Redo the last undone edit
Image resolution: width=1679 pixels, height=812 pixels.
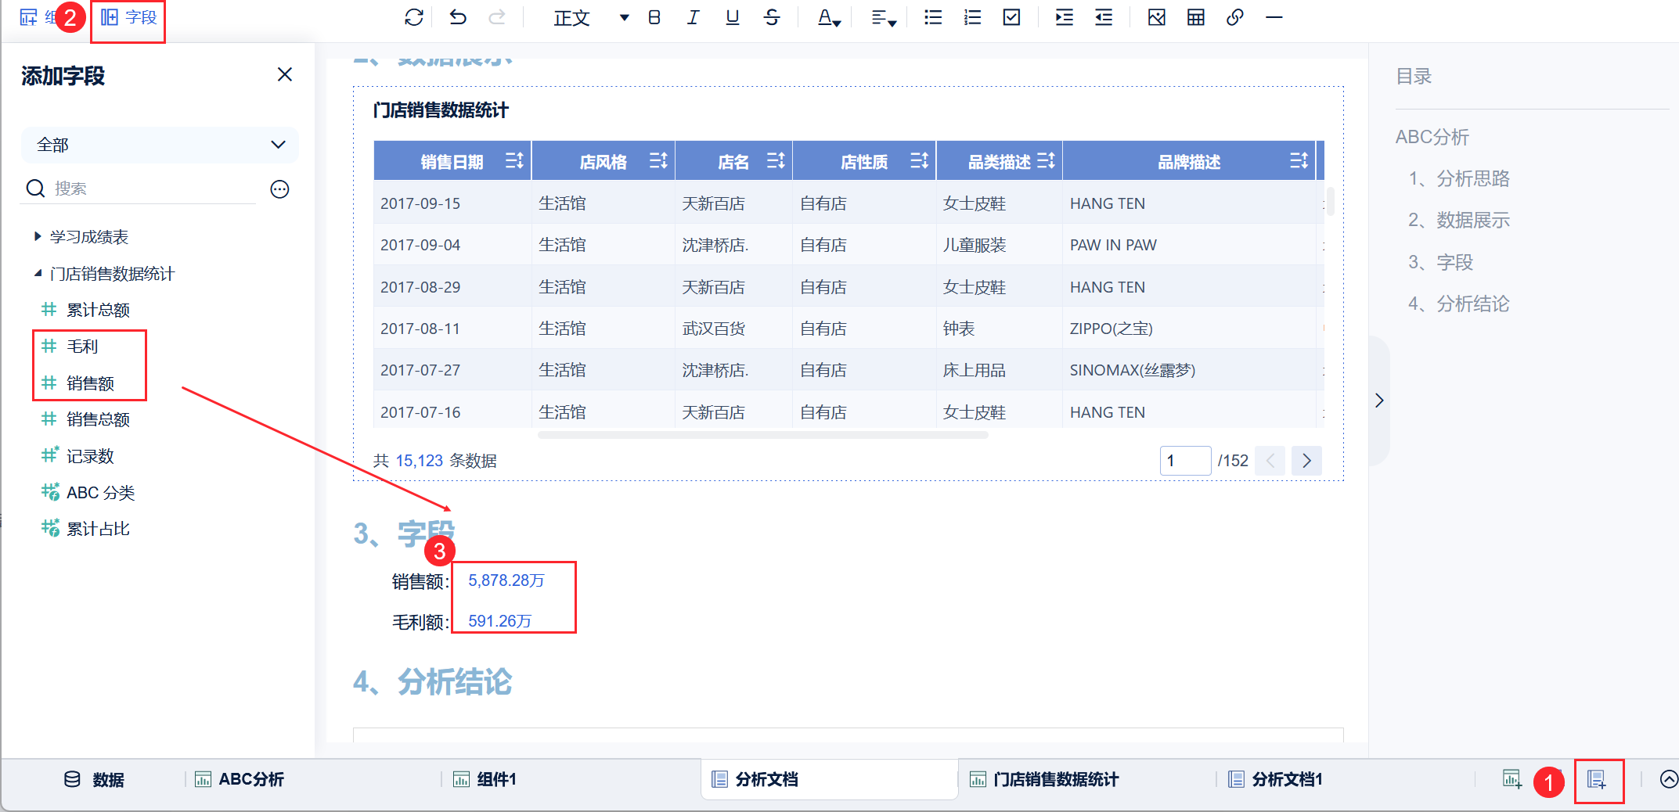[497, 17]
